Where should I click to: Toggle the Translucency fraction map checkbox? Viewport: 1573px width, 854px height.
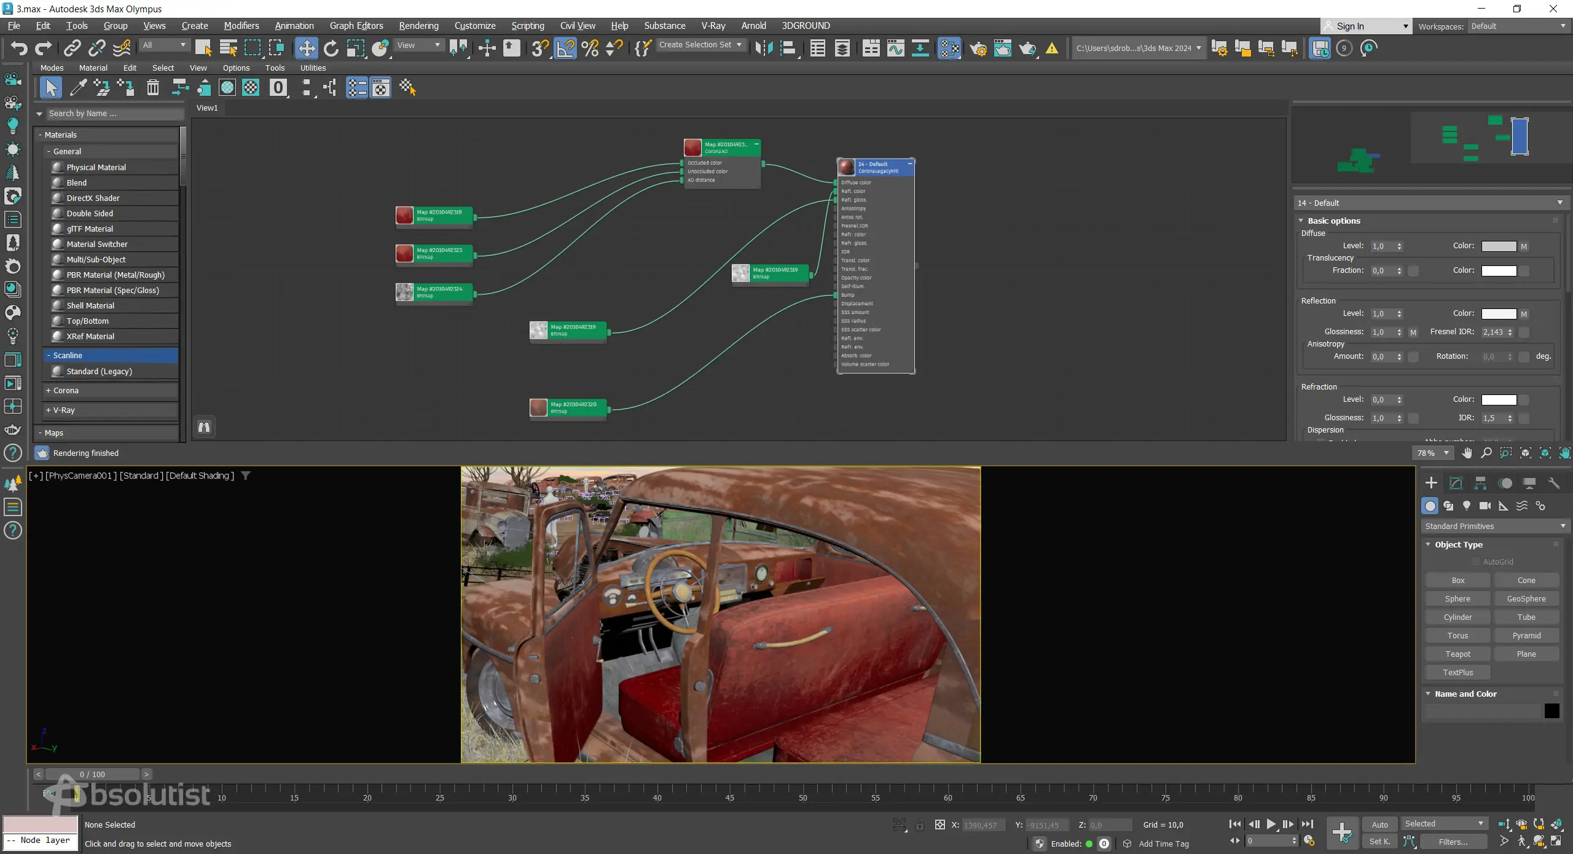(x=1413, y=271)
